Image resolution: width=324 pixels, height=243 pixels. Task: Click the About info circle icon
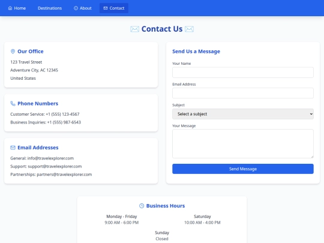point(76,8)
